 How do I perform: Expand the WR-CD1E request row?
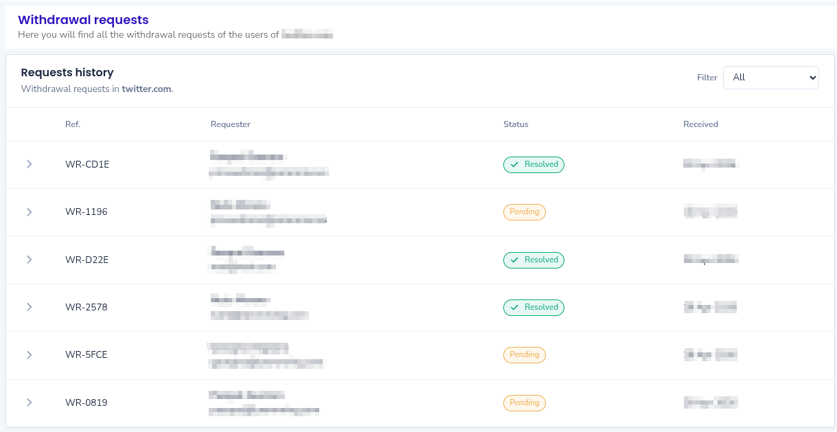coord(29,164)
